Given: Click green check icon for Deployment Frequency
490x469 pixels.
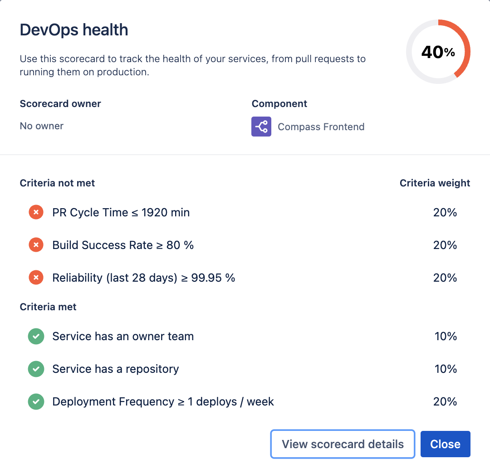Looking at the screenshot, I should coord(36,401).
